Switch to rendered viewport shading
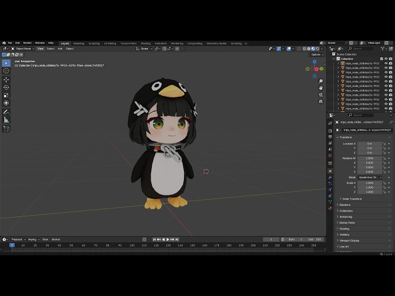 tap(318, 49)
